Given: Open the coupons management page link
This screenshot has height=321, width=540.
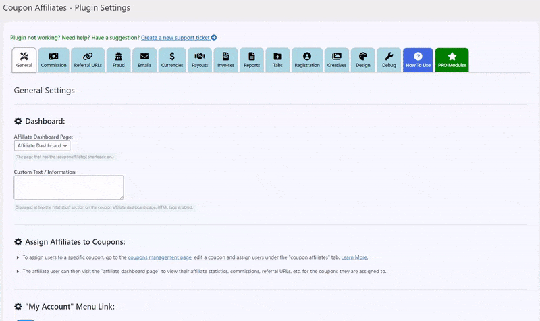Looking at the screenshot, I should (160, 257).
